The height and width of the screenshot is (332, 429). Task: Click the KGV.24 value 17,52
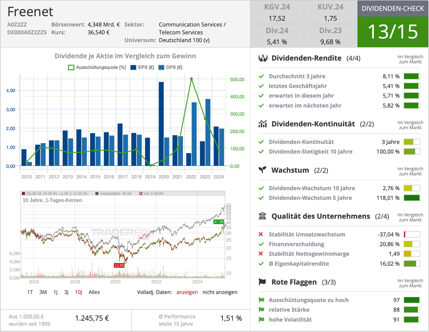(277, 18)
